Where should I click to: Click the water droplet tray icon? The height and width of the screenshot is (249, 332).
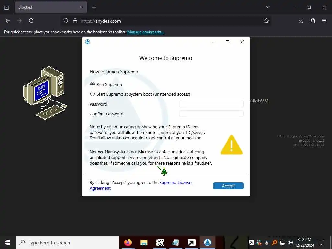[267, 243]
